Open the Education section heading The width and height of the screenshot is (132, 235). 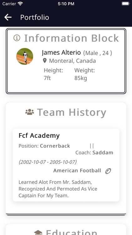(x=72, y=232)
